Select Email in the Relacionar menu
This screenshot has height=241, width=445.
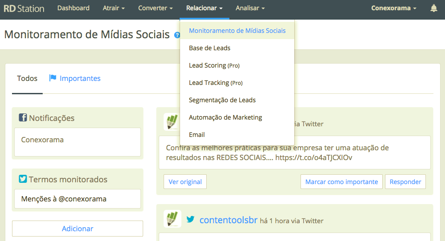(196, 135)
